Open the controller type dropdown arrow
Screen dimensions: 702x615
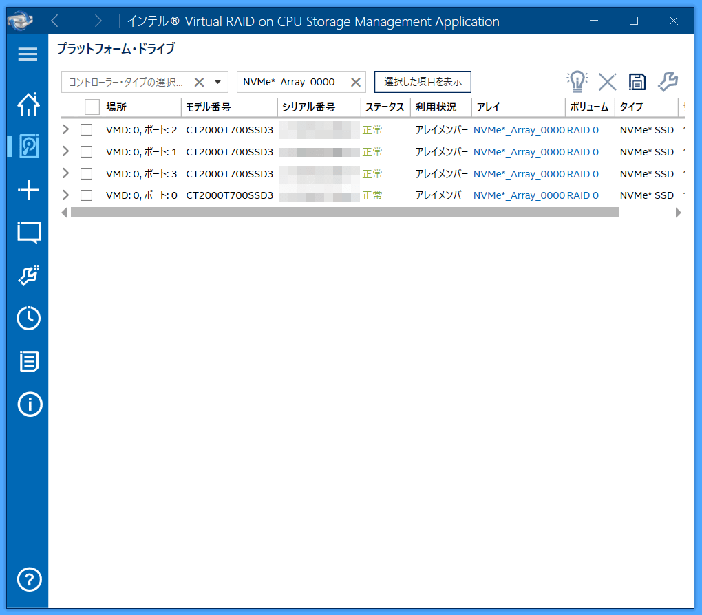[x=217, y=82]
